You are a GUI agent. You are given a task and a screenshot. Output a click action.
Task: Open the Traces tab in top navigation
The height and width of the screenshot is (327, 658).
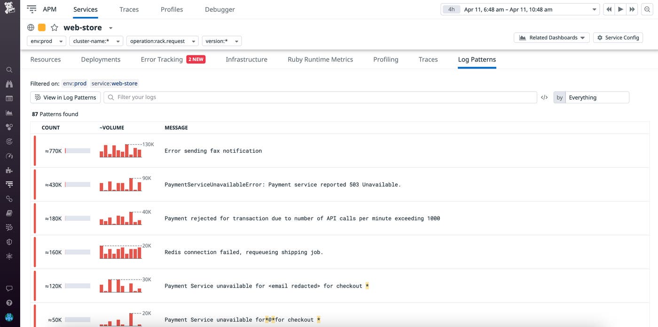[129, 9]
